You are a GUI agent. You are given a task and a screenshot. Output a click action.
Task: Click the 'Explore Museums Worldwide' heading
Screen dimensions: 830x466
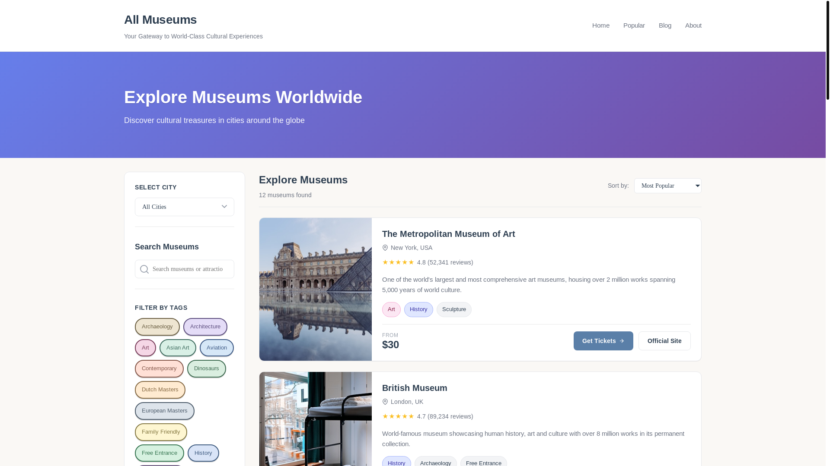[x=243, y=97]
